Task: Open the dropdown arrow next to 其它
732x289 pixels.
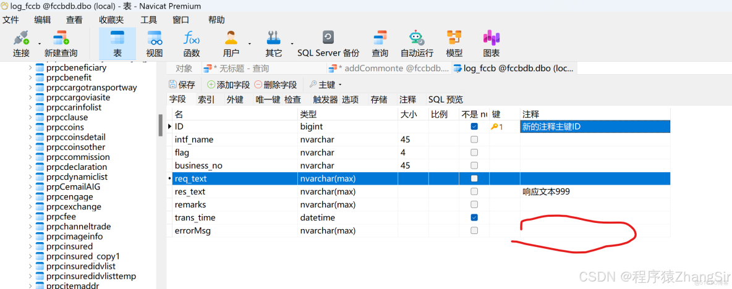Action: (292, 43)
